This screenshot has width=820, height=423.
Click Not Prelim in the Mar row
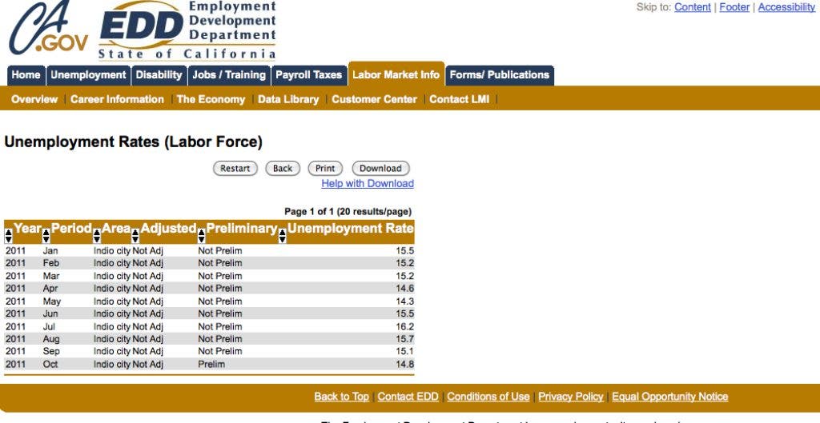[219, 276]
